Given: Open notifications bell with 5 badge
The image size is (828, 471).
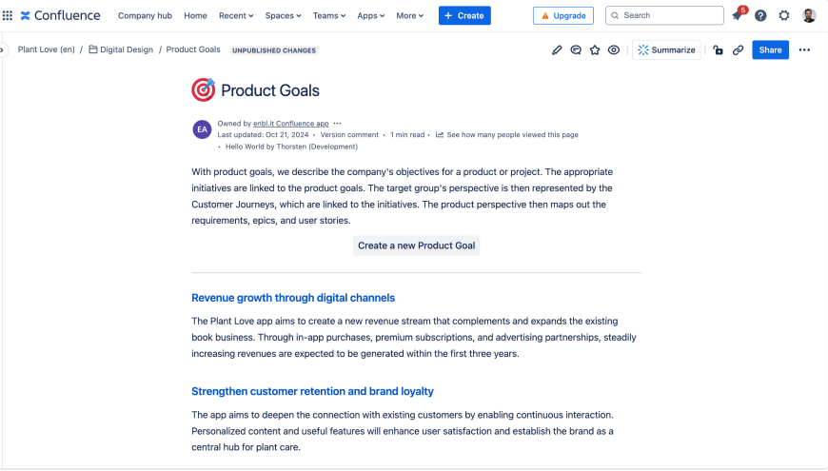Looking at the screenshot, I should (737, 15).
